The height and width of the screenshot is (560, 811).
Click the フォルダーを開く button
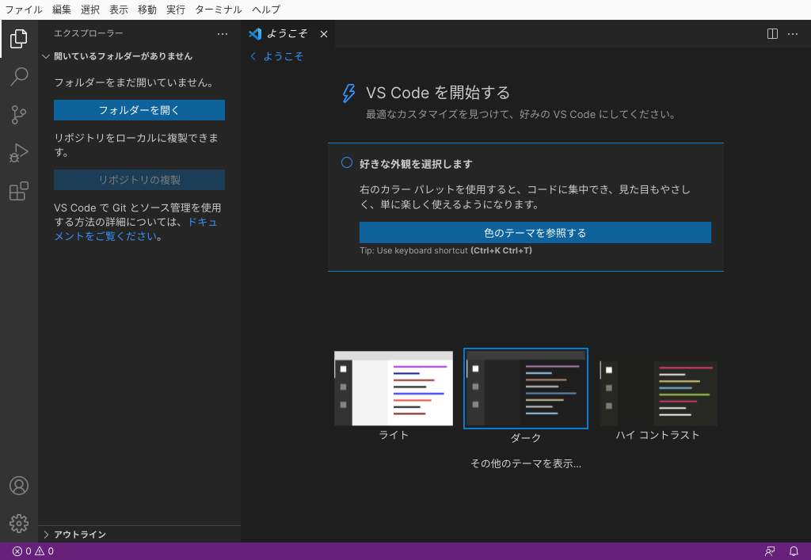[x=139, y=110]
